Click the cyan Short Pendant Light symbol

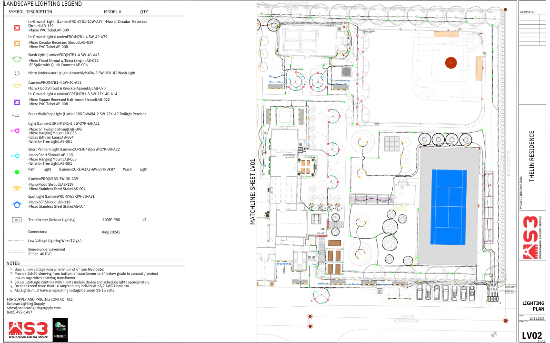tap(17, 156)
